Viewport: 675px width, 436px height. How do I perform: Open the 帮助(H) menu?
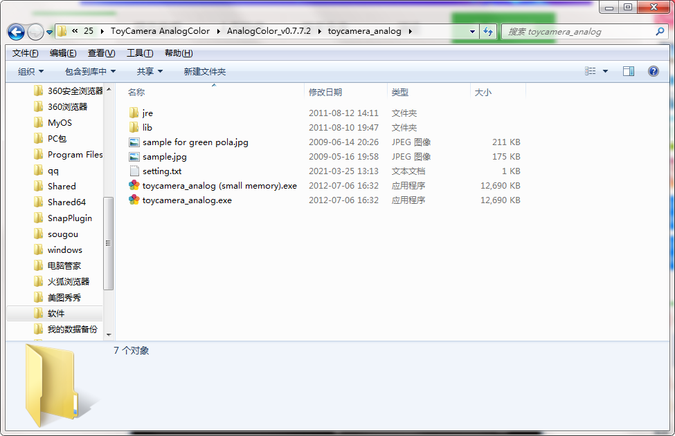pos(179,53)
